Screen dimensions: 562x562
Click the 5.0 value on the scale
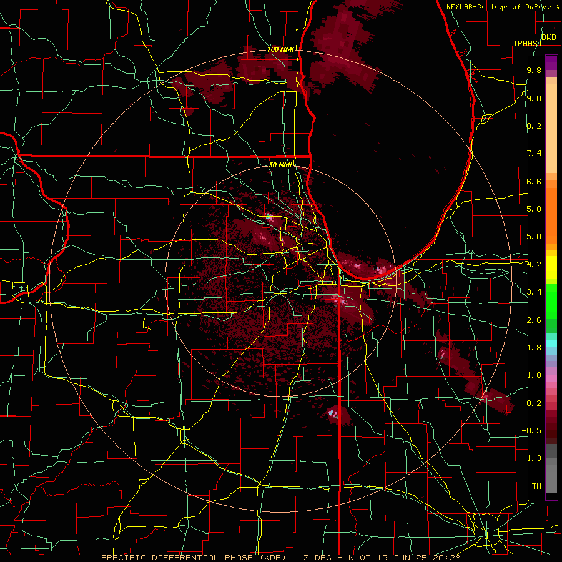coord(534,237)
